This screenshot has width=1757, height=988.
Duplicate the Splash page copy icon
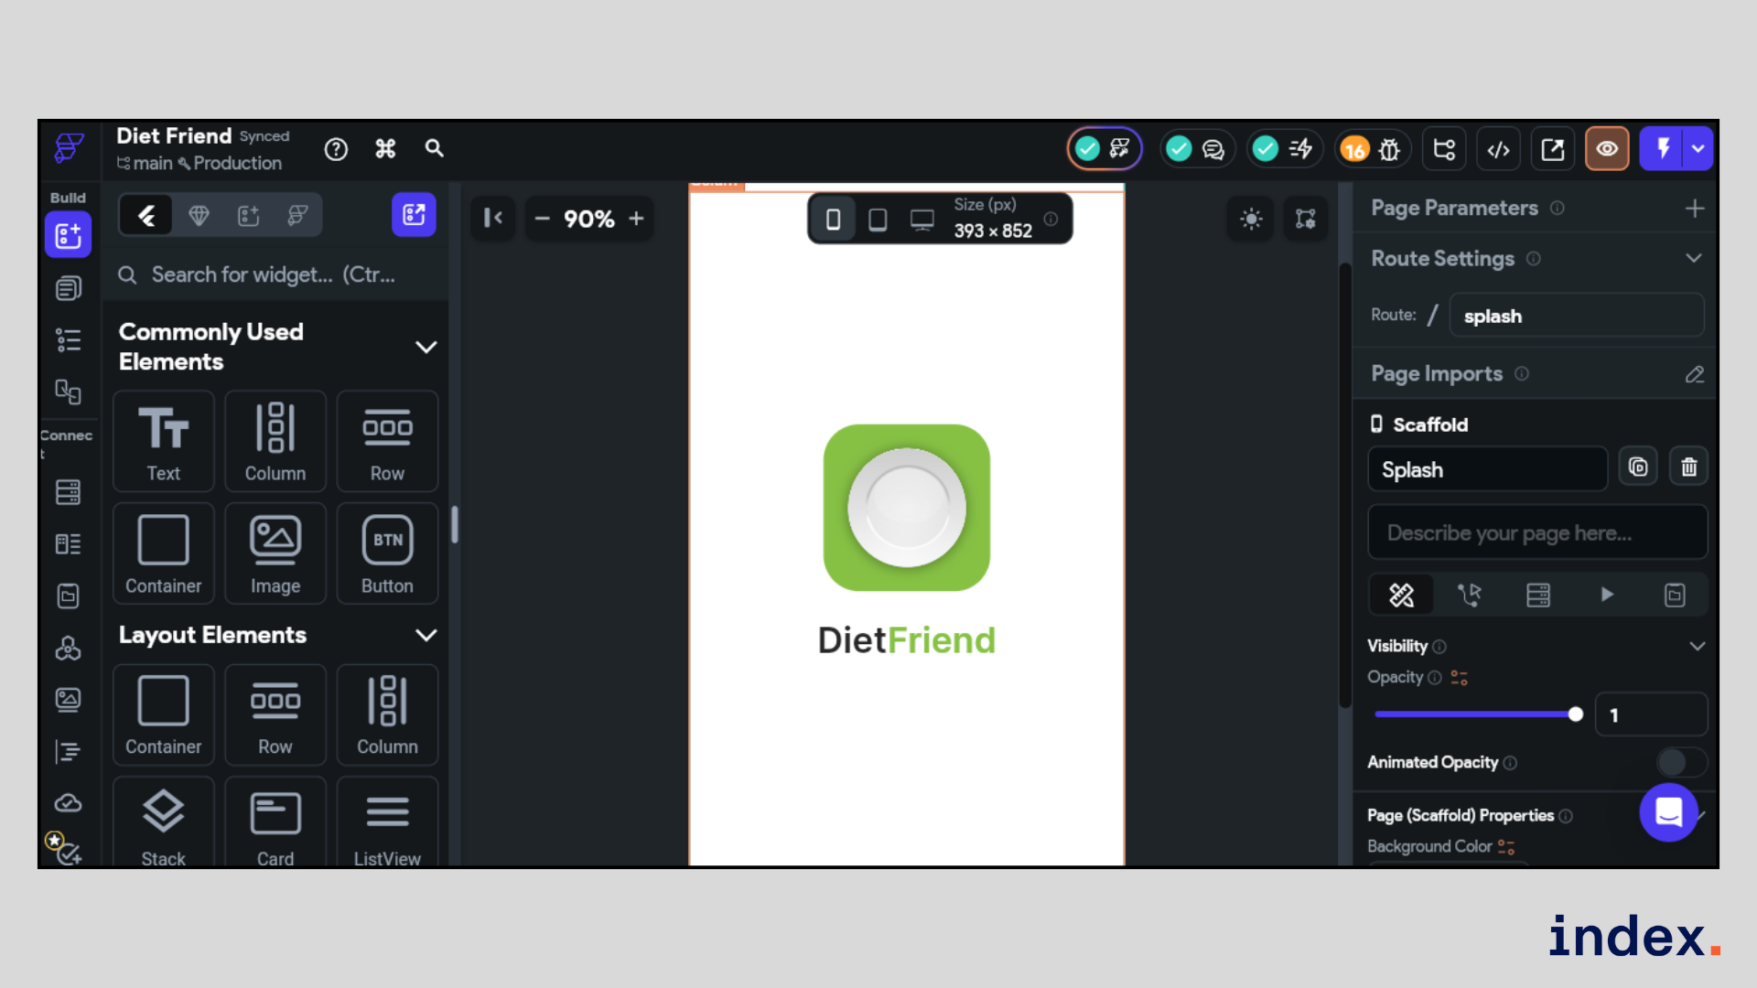[x=1638, y=467]
